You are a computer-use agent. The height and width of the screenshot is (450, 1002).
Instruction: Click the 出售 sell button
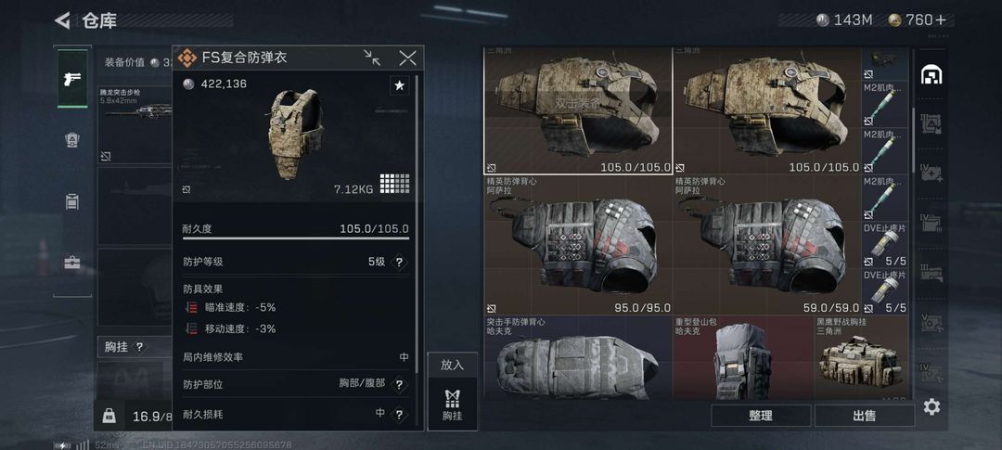pyautogui.click(x=864, y=416)
